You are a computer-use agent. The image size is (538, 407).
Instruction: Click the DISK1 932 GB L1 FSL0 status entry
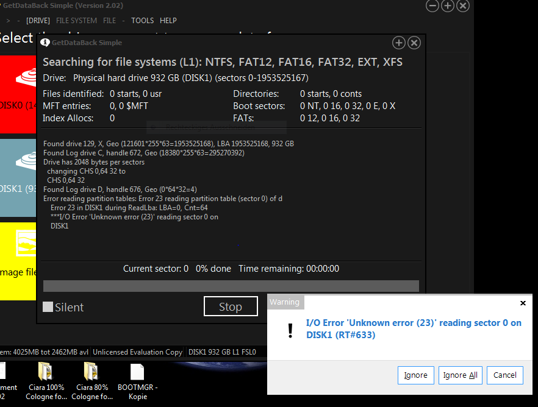pyautogui.click(x=222, y=352)
